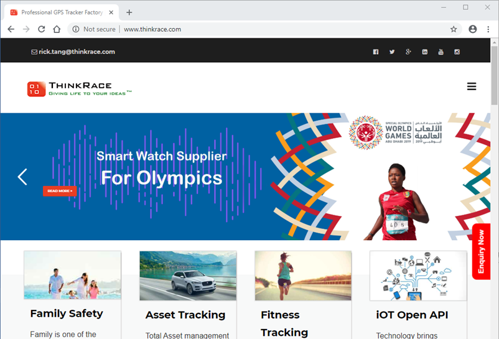The width and height of the screenshot is (499, 339).
Task: Maximize the Chrome window
Action: click(465, 7)
